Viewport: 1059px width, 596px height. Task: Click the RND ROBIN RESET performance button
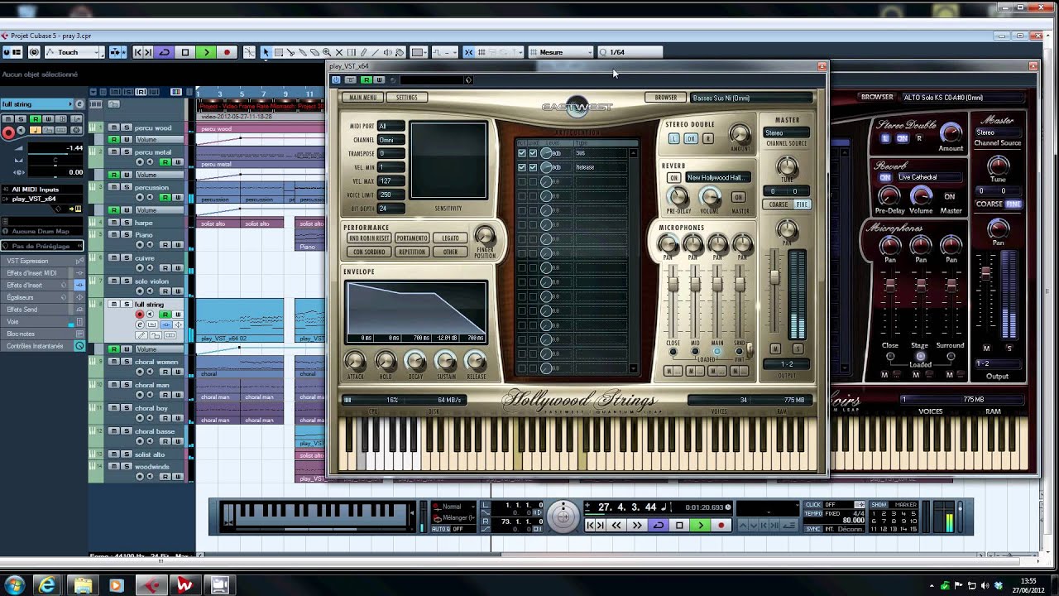[x=369, y=238]
